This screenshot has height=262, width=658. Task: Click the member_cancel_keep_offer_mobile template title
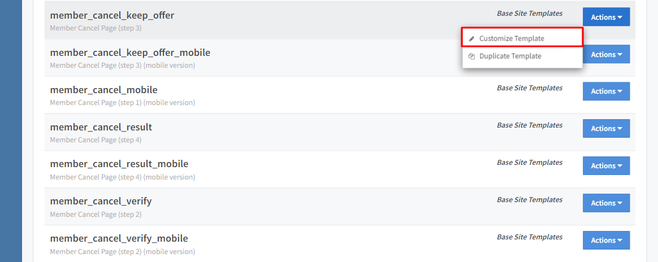[x=130, y=53]
